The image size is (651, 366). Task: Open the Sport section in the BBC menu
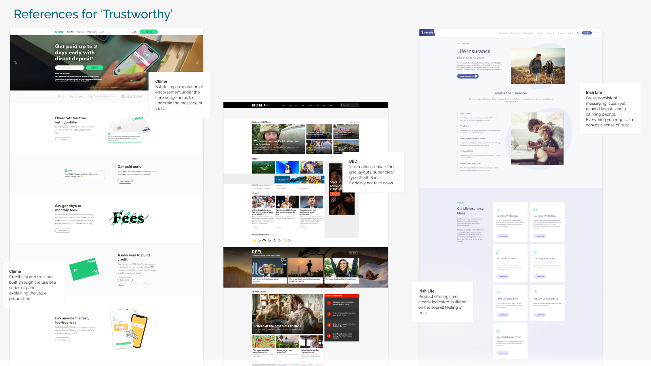coord(296,105)
